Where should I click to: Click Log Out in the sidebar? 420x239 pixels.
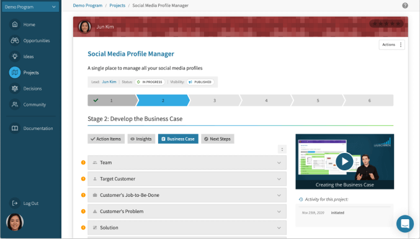(31, 204)
